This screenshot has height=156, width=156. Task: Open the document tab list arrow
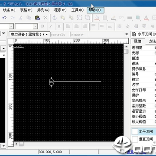click(46, 35)
